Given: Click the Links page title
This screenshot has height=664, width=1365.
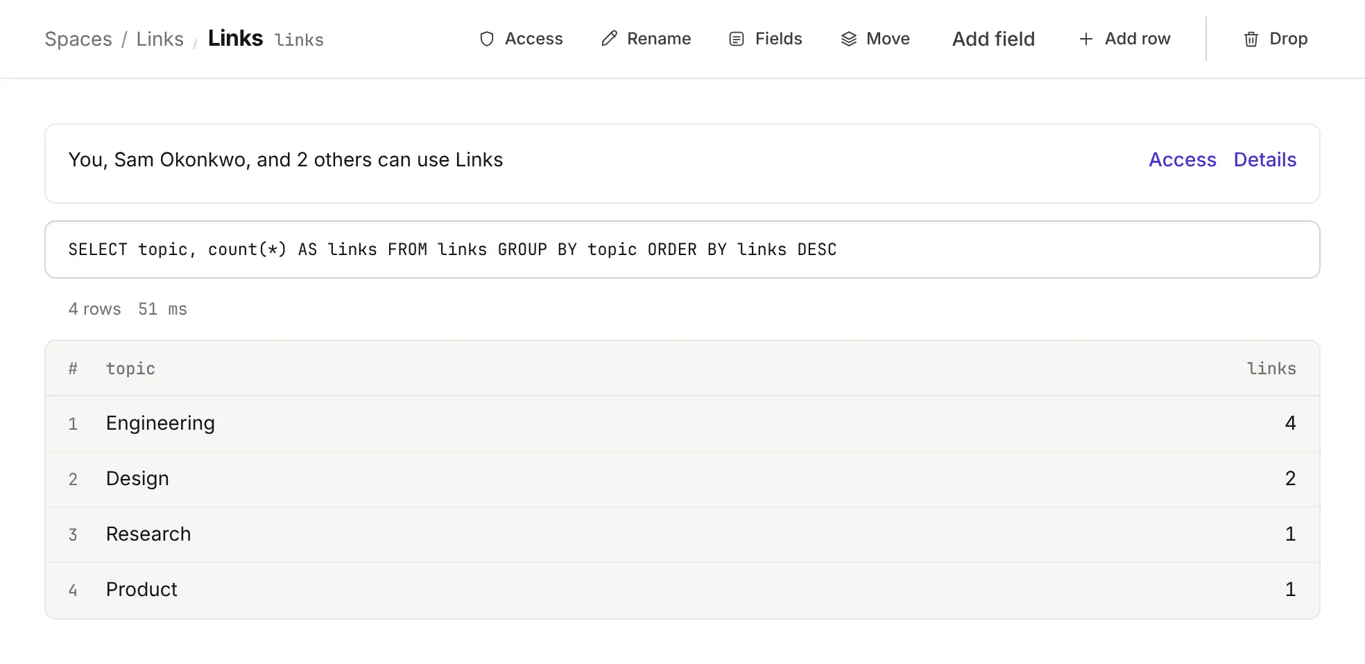Looking at the screenshot, I should (x=235, y=38).
